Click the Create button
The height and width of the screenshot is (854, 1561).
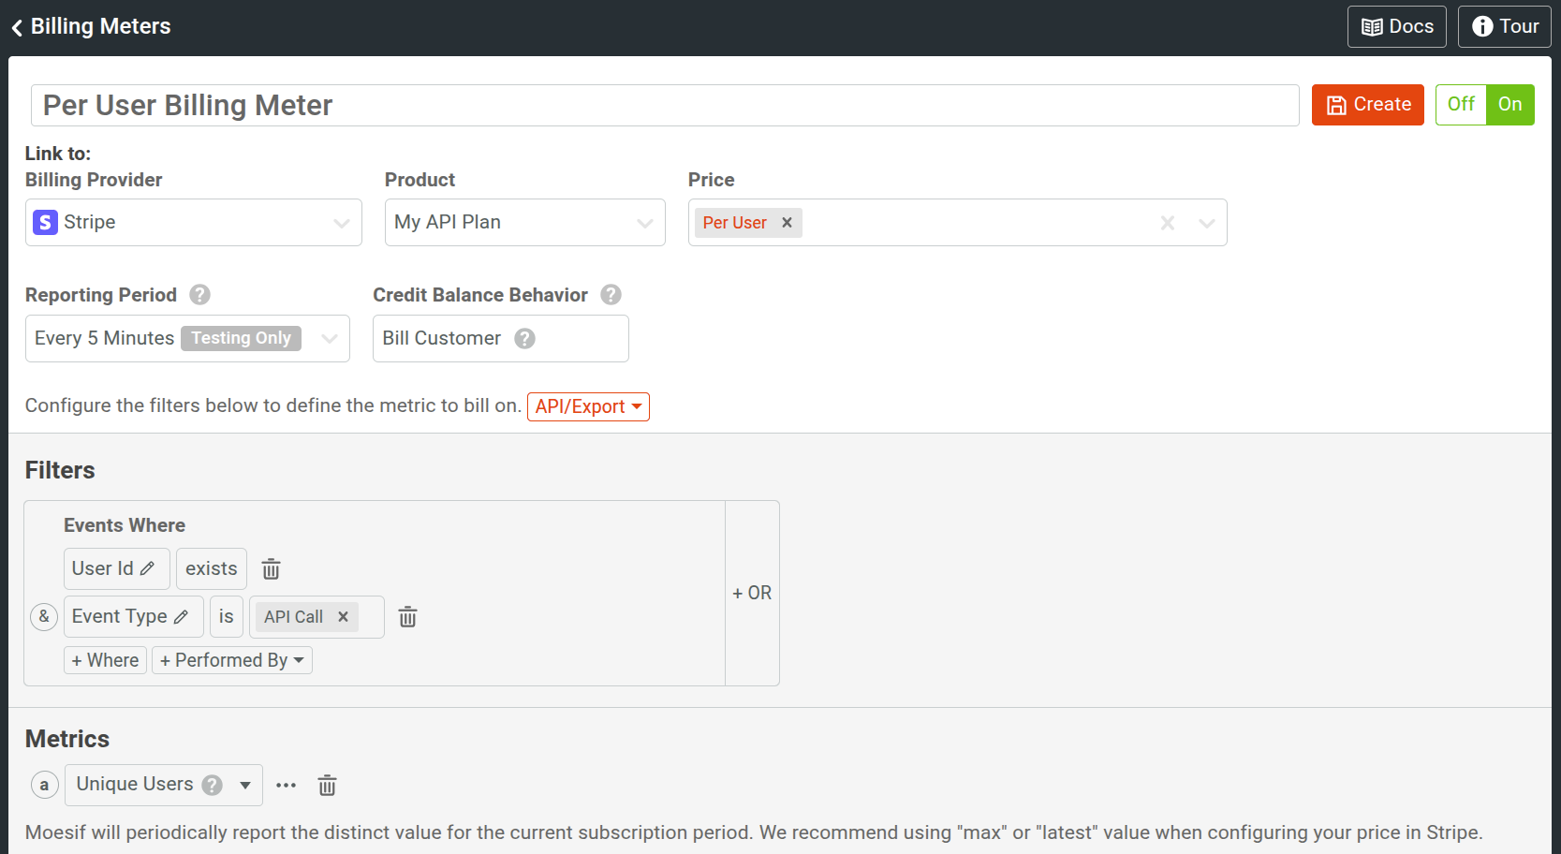point(1367,105)
